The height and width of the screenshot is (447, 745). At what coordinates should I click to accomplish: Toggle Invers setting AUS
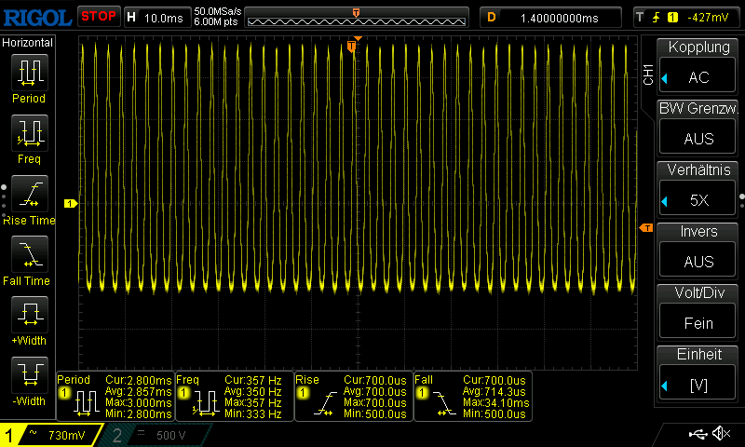coord(698,262)
